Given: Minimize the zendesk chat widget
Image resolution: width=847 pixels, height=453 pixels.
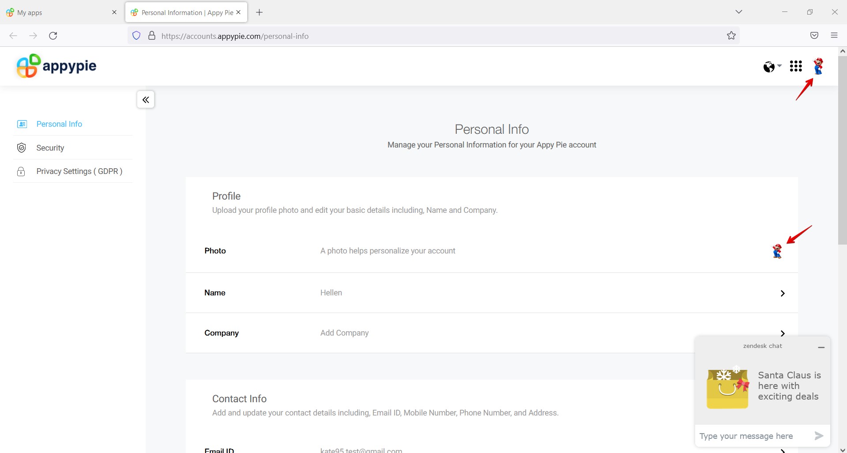Looking at the screenshot, I should pos(821,347).
